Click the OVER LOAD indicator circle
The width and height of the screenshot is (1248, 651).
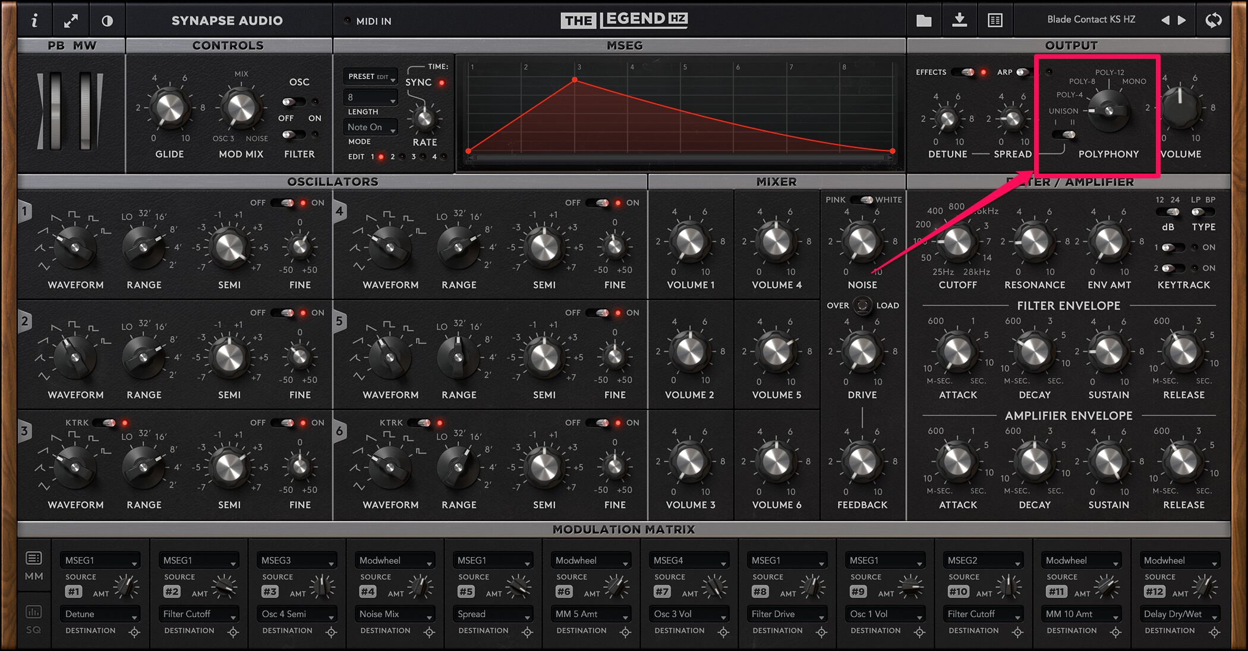click(x=862, y=306)
